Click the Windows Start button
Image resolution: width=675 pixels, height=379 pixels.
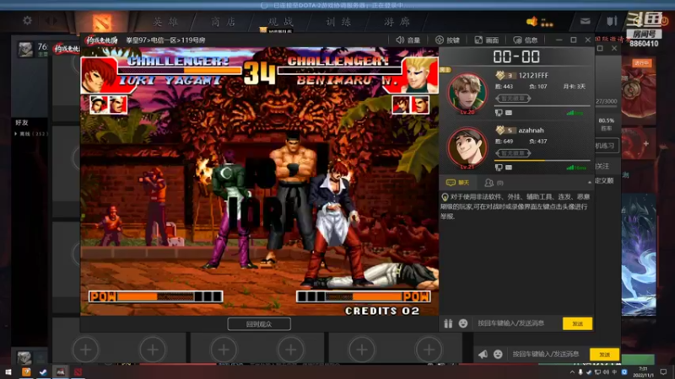tap(8, 372)
